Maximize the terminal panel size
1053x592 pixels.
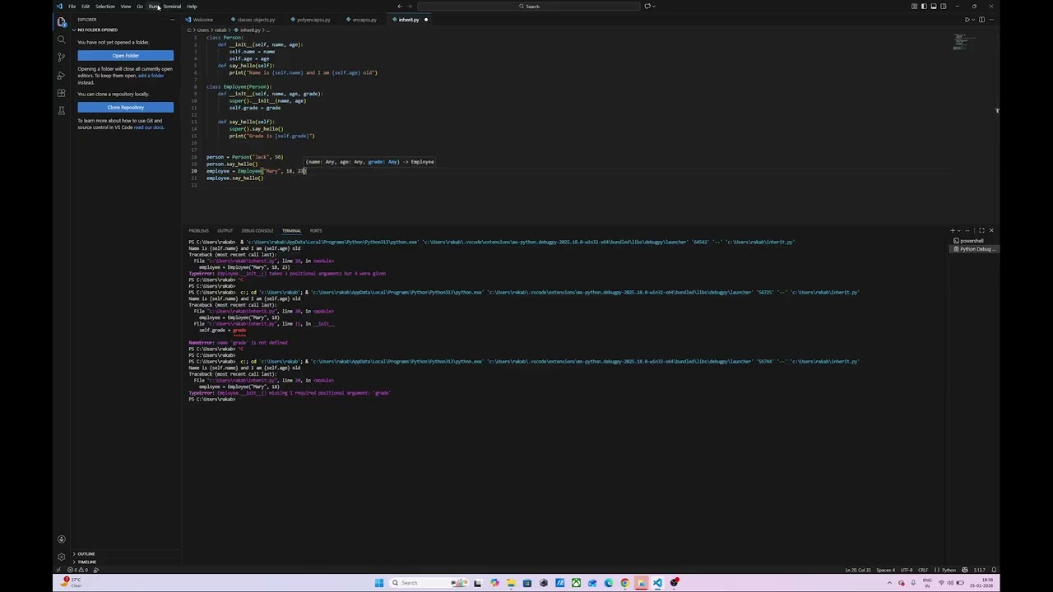point(981,231)
